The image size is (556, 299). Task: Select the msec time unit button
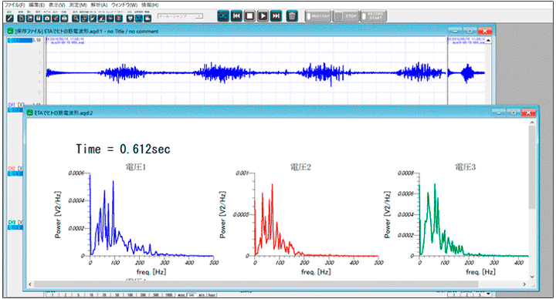(x=181, y=295)
